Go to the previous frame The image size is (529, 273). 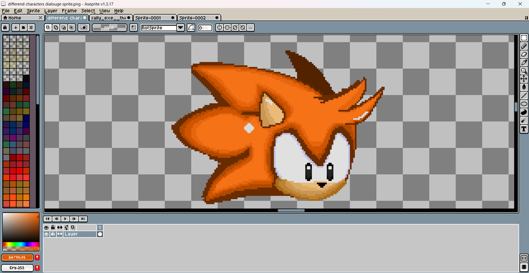[x=56, y=219]
